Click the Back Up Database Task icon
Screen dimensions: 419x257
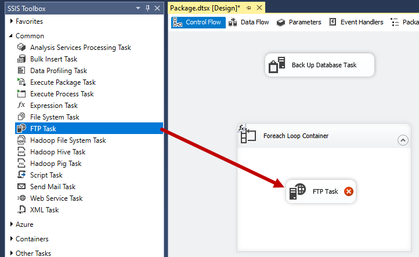276,65
